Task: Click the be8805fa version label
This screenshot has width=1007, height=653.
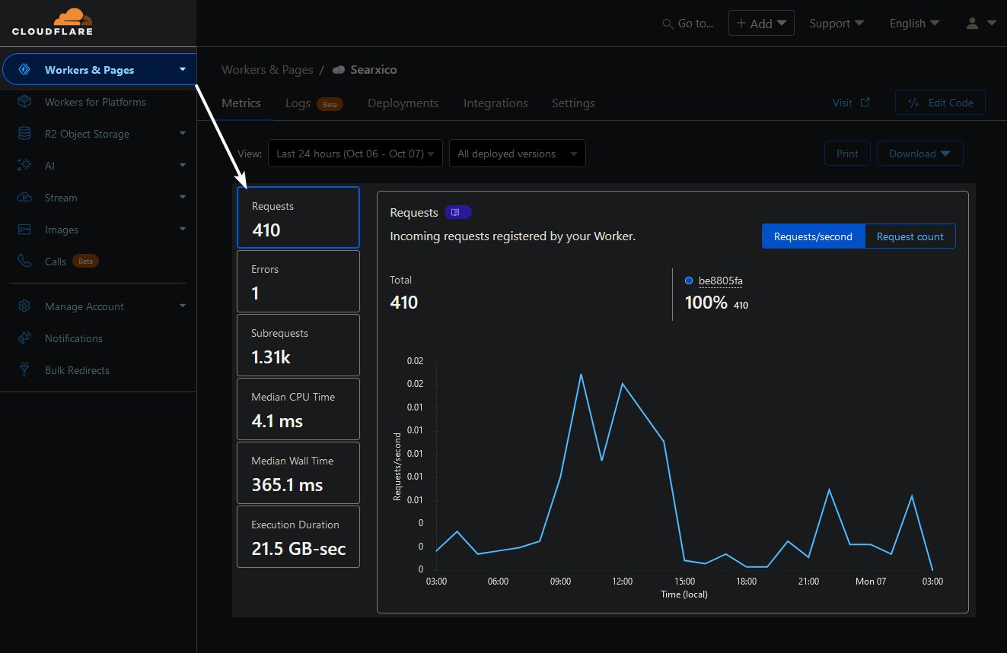Action: pyautogui.click(x=720, y=281)
